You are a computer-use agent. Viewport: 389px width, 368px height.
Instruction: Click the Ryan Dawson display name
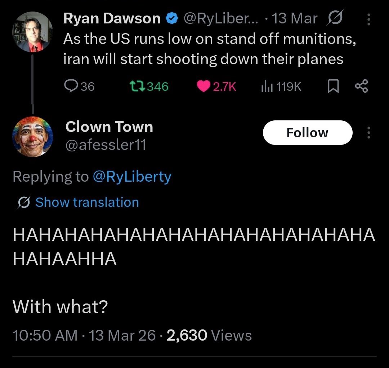click(x=112, y=18)
